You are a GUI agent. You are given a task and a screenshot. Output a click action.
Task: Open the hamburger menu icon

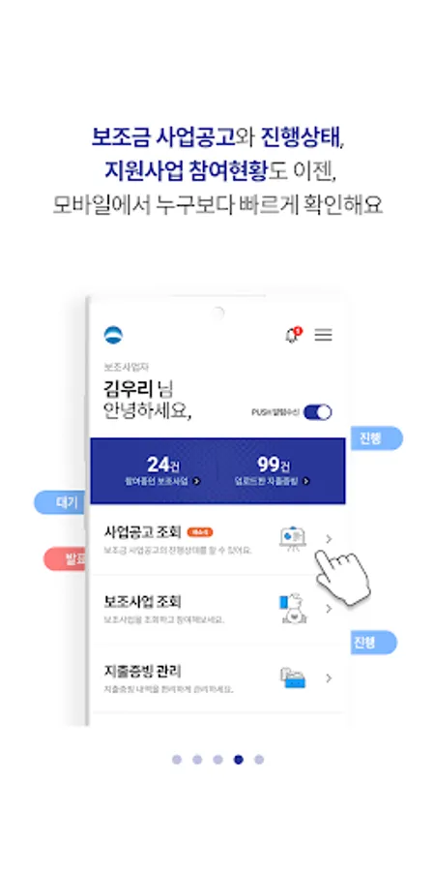[x=324, y=335]
